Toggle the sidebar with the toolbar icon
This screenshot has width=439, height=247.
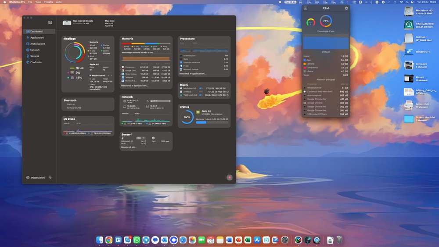pos(50,22)
